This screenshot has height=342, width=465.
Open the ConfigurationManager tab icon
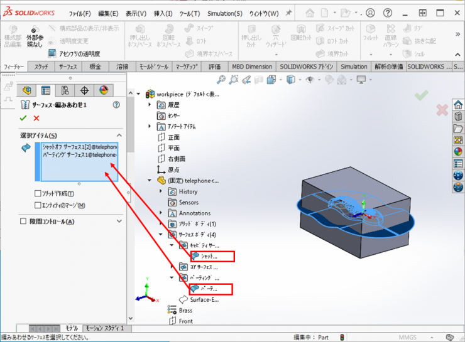pos(65,90)
